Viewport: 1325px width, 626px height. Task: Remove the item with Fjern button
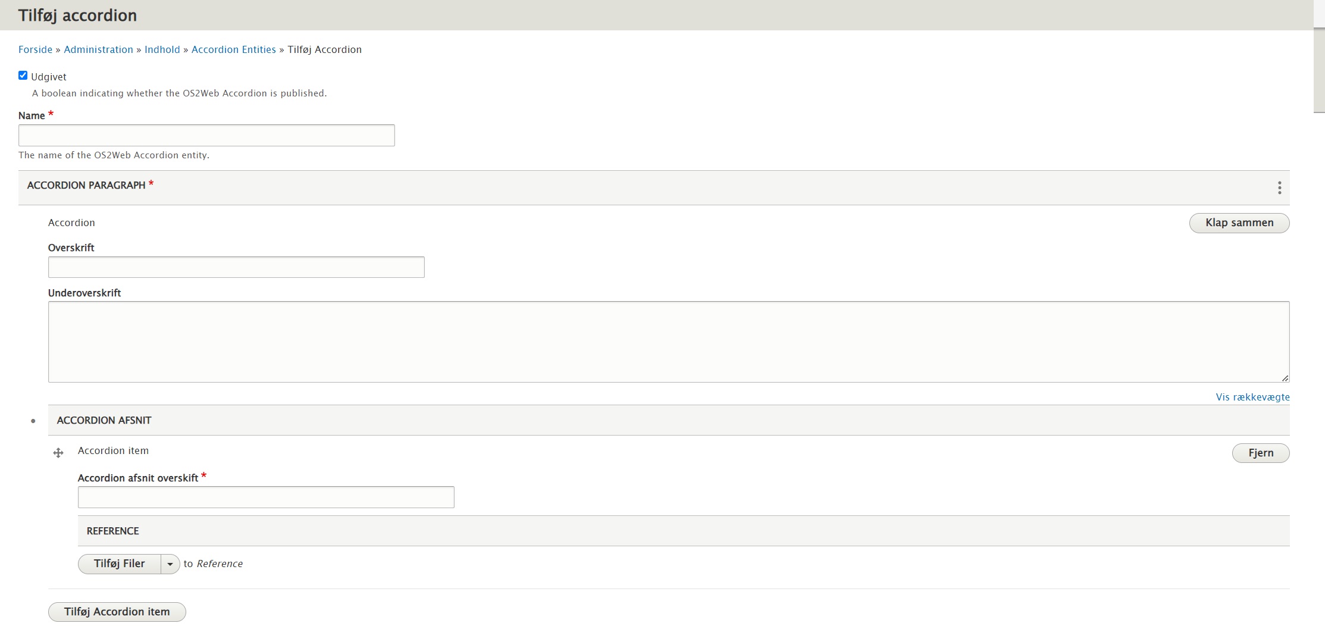(1260, 453)
